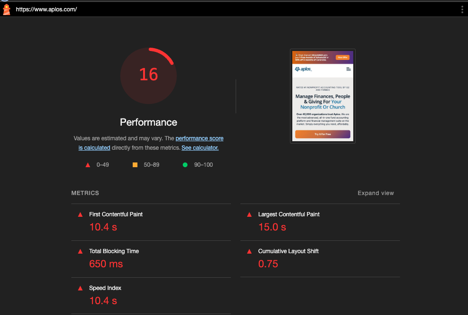This screenshot has height=315, width=468.
Task: Click the performance score gauge showing 16
Action: [148, 76]
